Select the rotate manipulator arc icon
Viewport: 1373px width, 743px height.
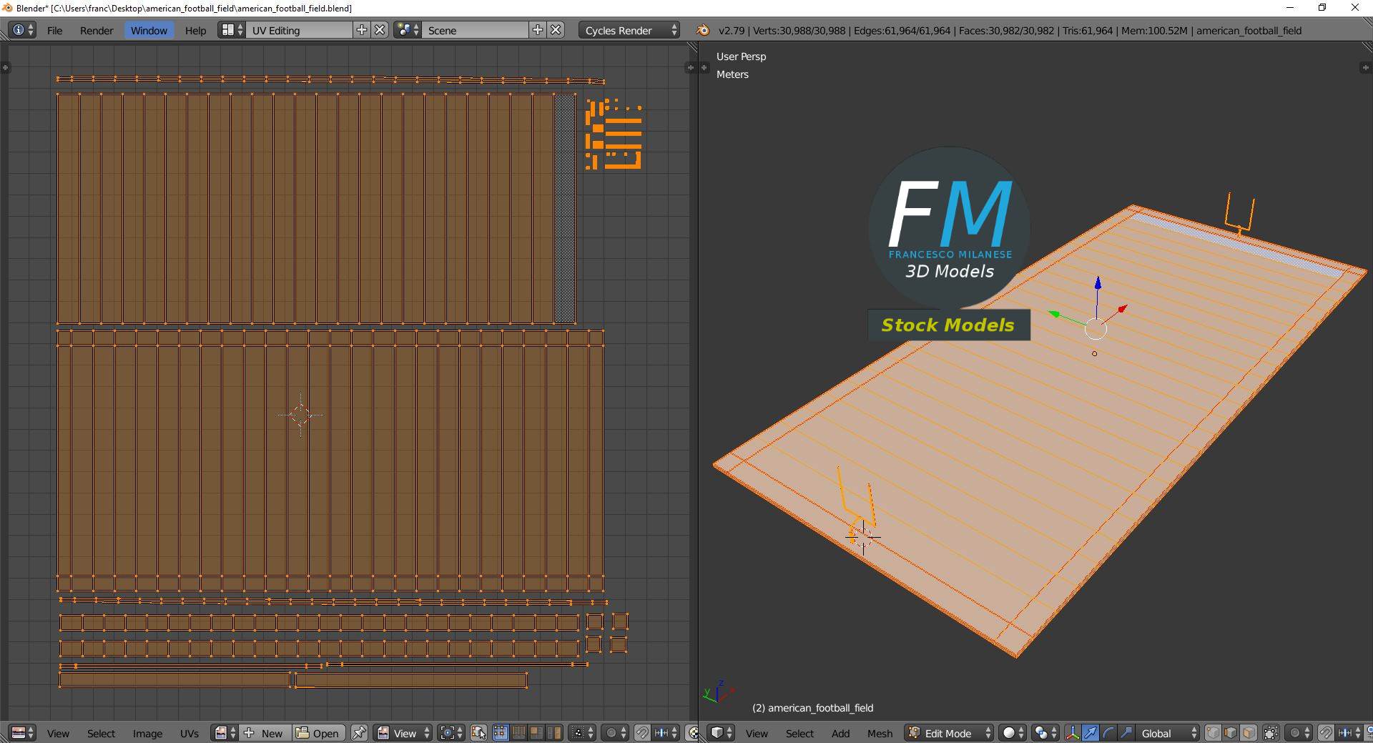1108,733
